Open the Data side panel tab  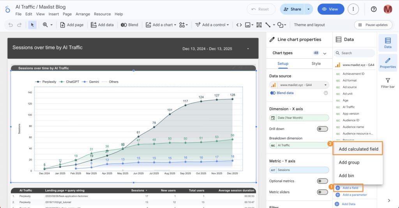pyautogui.click(x=388, y=43)
